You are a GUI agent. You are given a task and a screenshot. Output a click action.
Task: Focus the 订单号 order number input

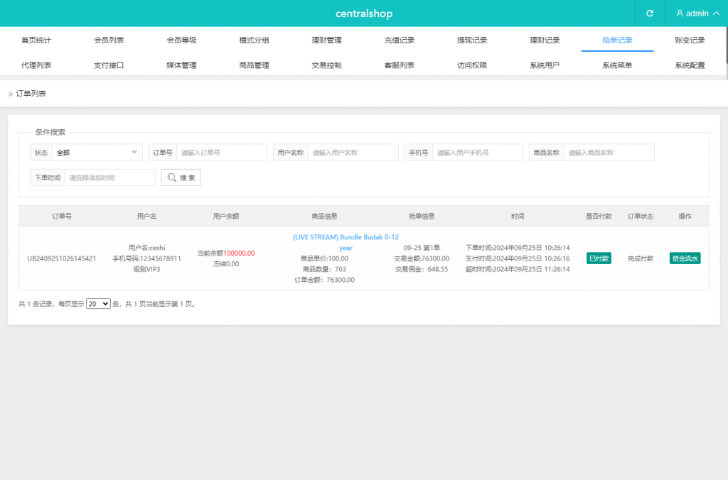point(222,153)
